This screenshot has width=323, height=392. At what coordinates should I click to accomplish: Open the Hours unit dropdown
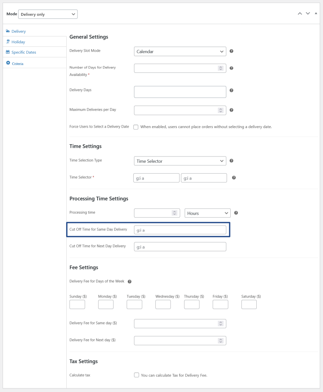[207, 213]
